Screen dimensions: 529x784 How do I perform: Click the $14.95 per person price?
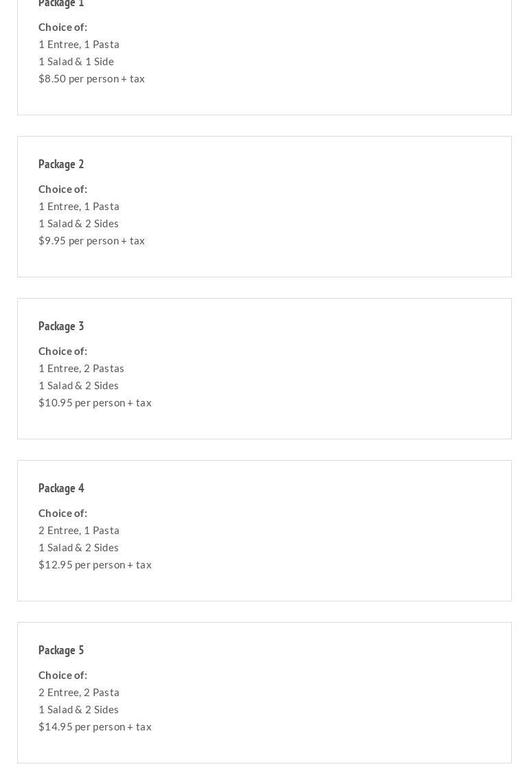click(x=95, y=726)
